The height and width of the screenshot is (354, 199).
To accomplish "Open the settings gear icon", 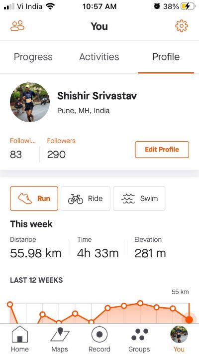I will coord(182,26).
